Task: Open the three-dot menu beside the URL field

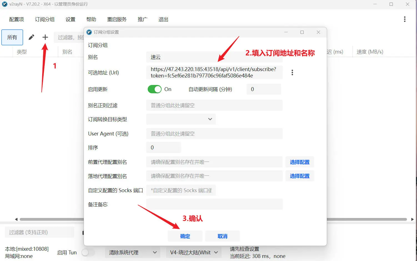Action: pos(292,72)
